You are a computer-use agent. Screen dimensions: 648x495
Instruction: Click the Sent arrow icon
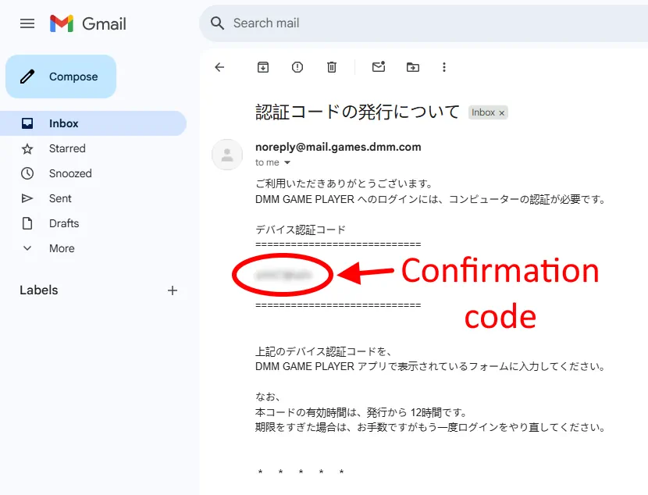point(27,198)
